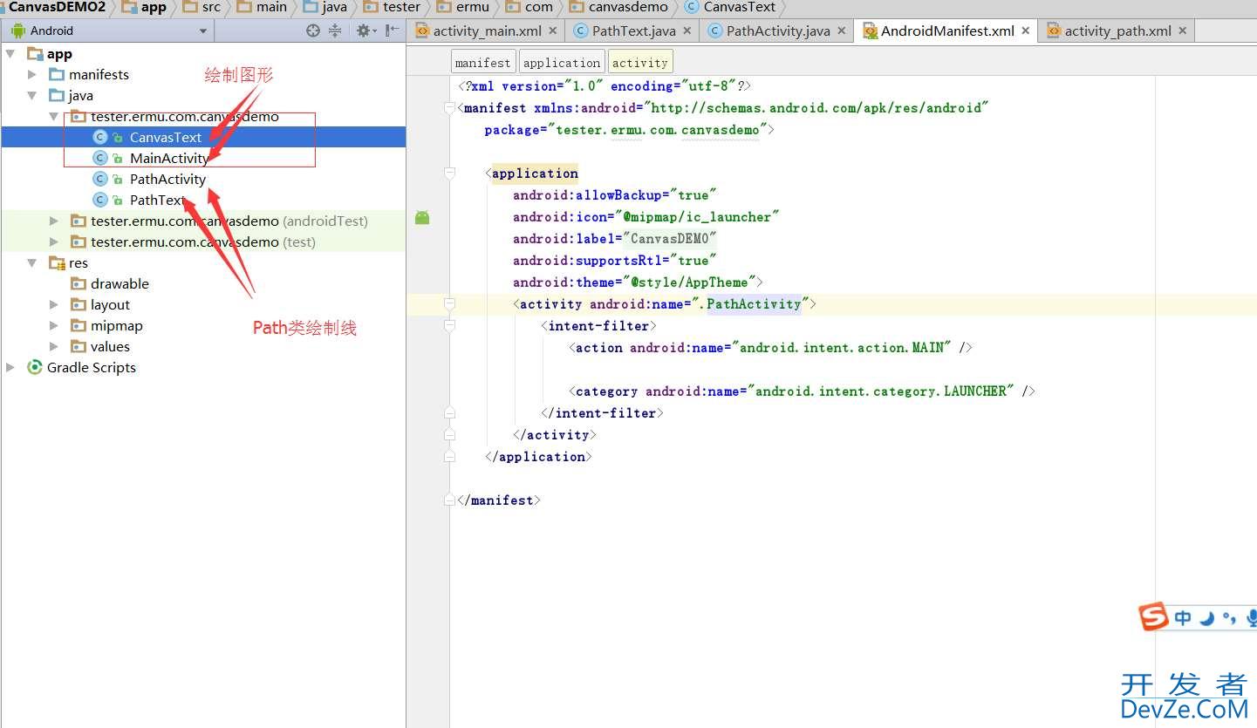Click the PathActivity class icon
The height and width of the screenshot is (728, 1257).
pyautogui.click(x=100, y=179)
